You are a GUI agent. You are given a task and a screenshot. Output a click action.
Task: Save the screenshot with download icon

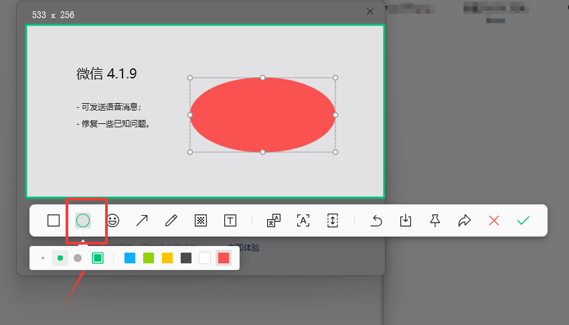coord(406,220)
